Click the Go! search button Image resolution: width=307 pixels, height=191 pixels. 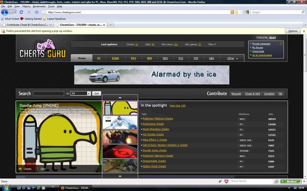[x=97, y=93]
